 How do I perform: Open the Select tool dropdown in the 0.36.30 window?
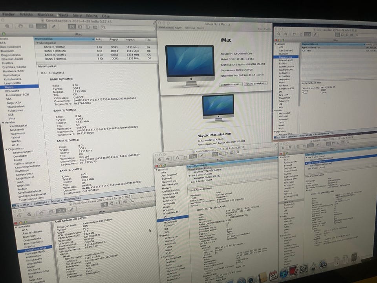[x=61, y=211]
